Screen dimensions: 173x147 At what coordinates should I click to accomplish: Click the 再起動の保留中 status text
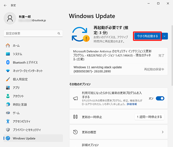(x=154, y=69)
